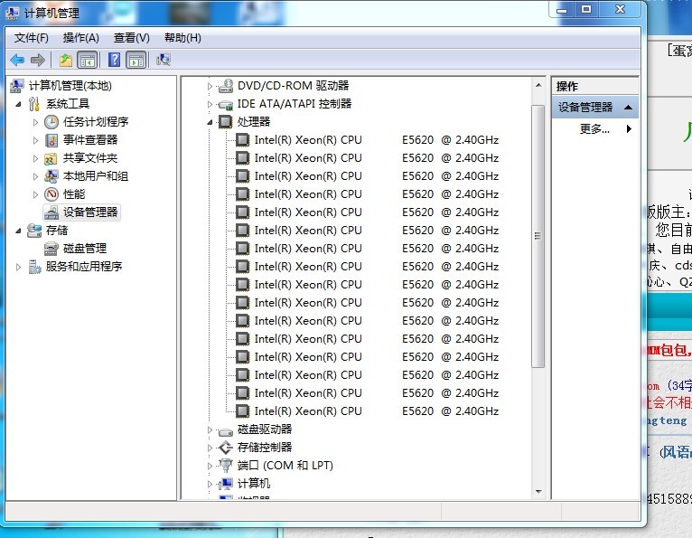Screen dimensions: 692x538
Task: Select the 任务计划程序 clock icon
Action: pos(51,122)
